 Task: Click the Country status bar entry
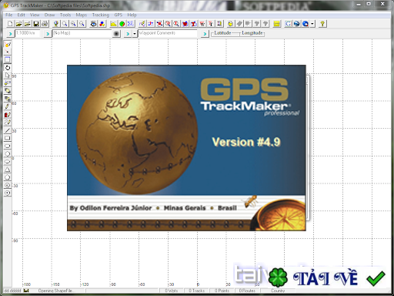pyautogui.click(x=278, y=291)
